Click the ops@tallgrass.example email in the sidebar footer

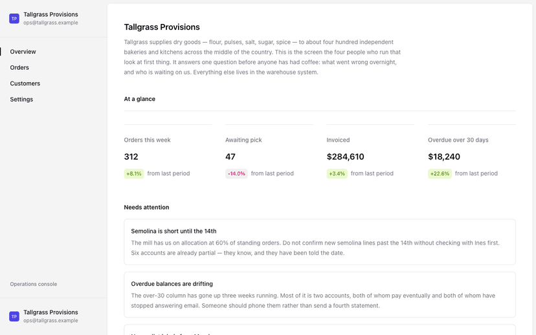tap(50, 320)
